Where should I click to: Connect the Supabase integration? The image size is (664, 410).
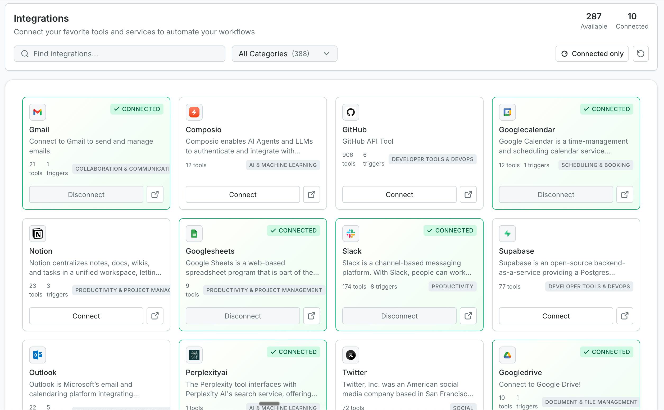pyautogui.click(x=556, y=316)
